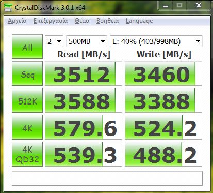The width and height of the screenshot is (213, 193).
Task: Open the Επεξεργασία menu
Action: pos(51,21)
